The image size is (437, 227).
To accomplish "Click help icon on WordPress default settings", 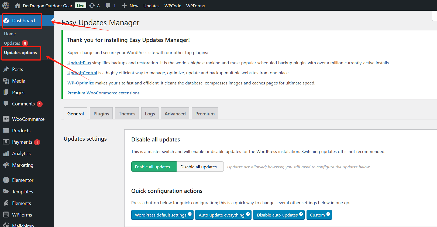I will [190, 214].
